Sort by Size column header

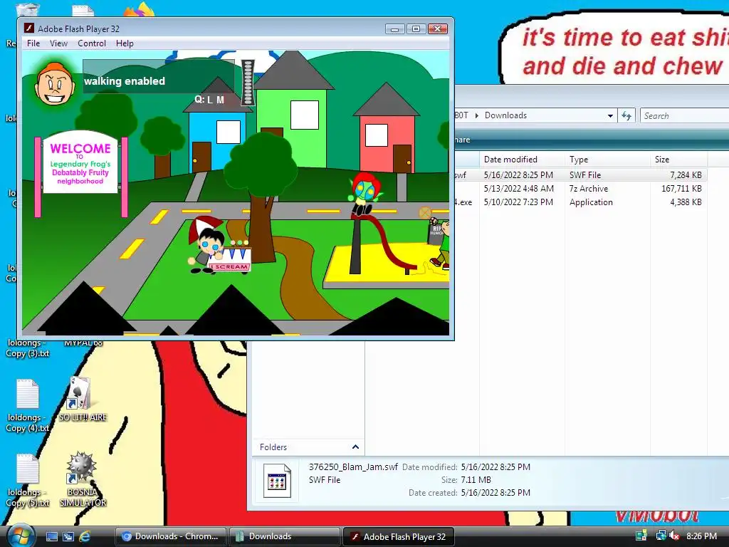pyautogui.click(x=678, y=160)
